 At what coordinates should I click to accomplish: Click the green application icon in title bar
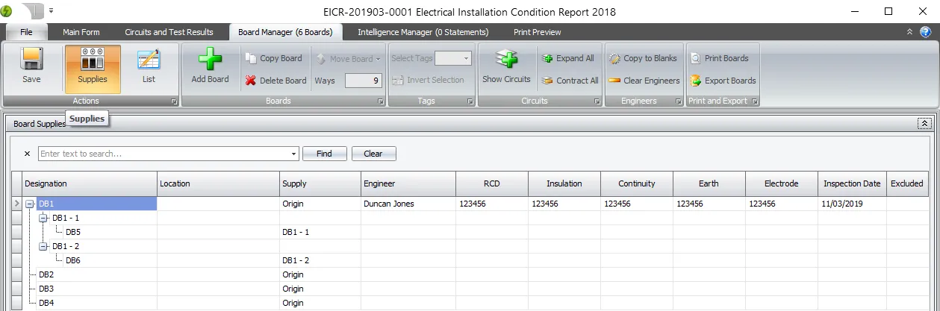click(8, 11)
